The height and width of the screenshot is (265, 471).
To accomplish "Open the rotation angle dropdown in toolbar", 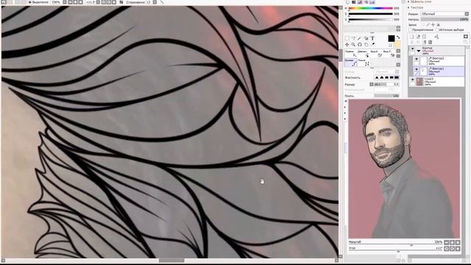I will [98, 2].
